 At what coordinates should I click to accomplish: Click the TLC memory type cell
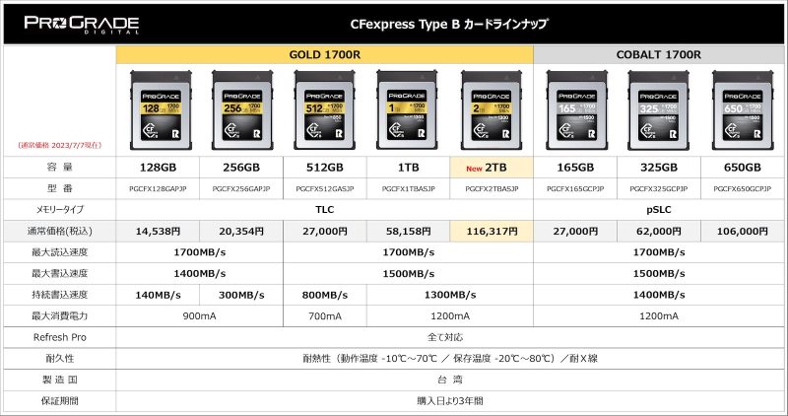click(x=325, y=210)
